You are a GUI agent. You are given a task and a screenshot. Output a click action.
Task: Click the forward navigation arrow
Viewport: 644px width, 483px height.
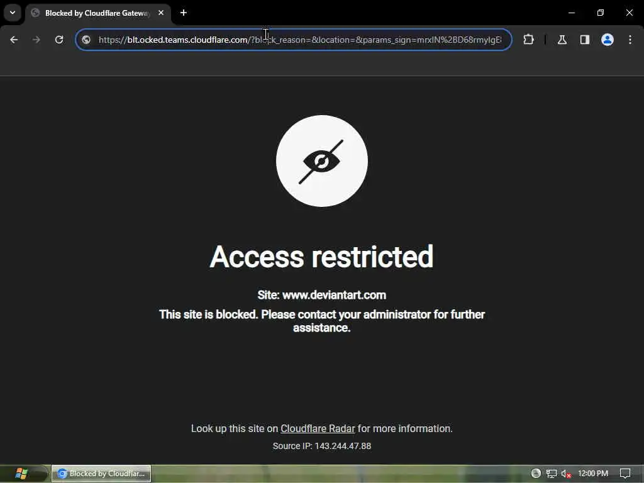36,40
